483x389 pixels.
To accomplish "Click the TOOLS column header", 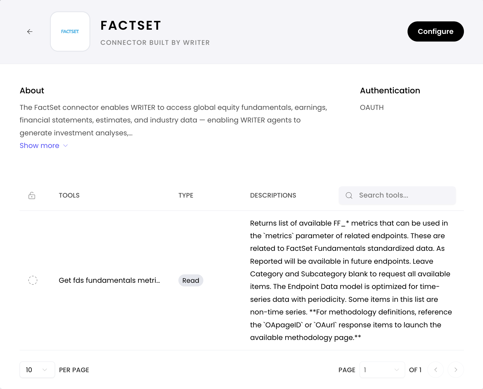I will click(69, 195).
